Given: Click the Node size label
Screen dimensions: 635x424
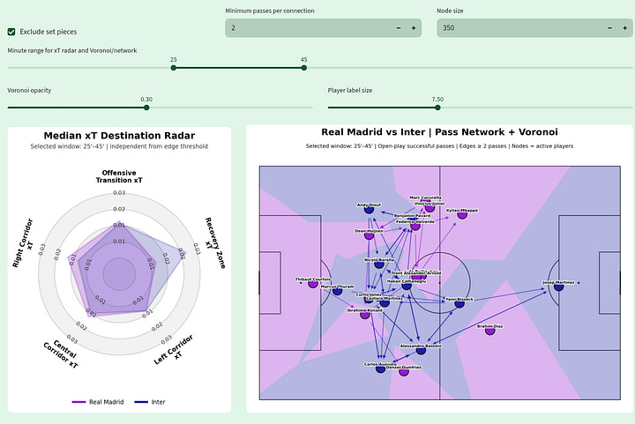Looking at the screenshot, I should (x=450, y=11).
